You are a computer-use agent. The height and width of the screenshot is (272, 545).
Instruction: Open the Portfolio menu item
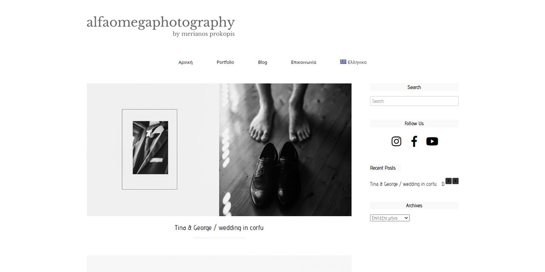(225, 62)
